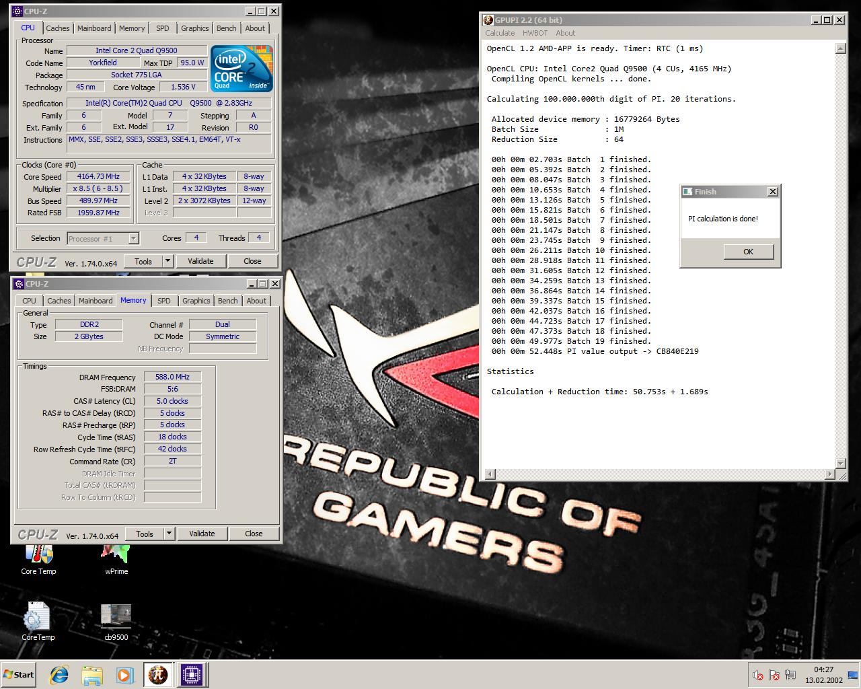The image size is (861, 689).
Task: Click the Bus Speed 489.97 MHz value
Action: [x=98, y=201]
